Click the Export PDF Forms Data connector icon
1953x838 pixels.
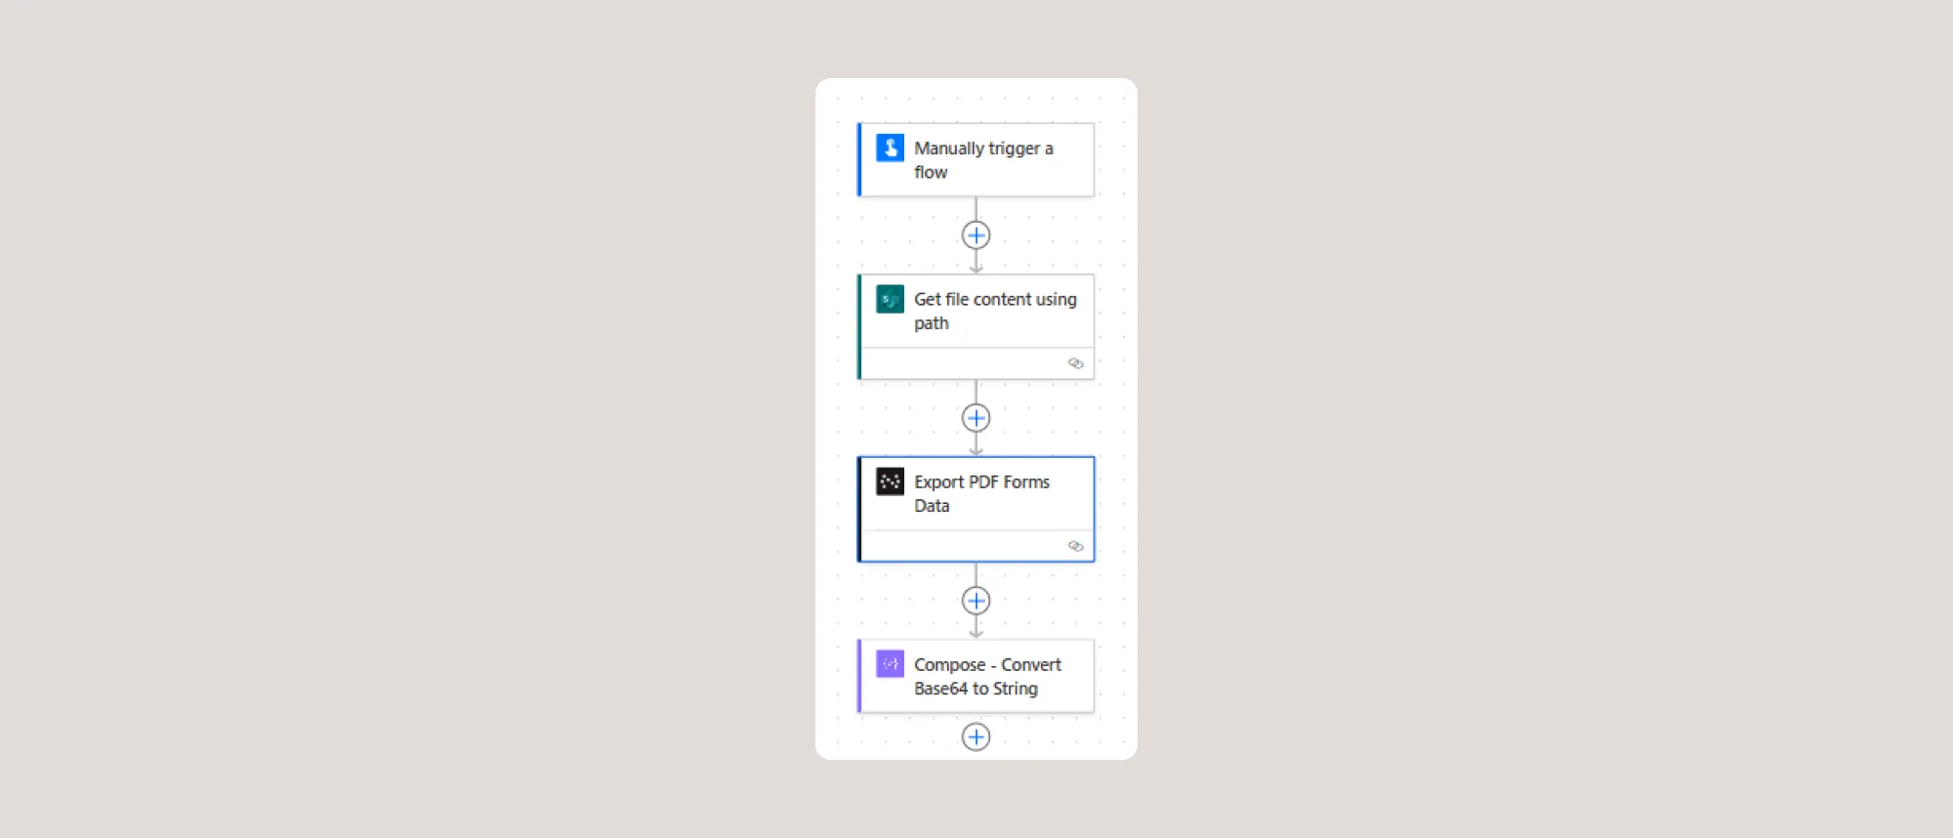click(890, 482)
